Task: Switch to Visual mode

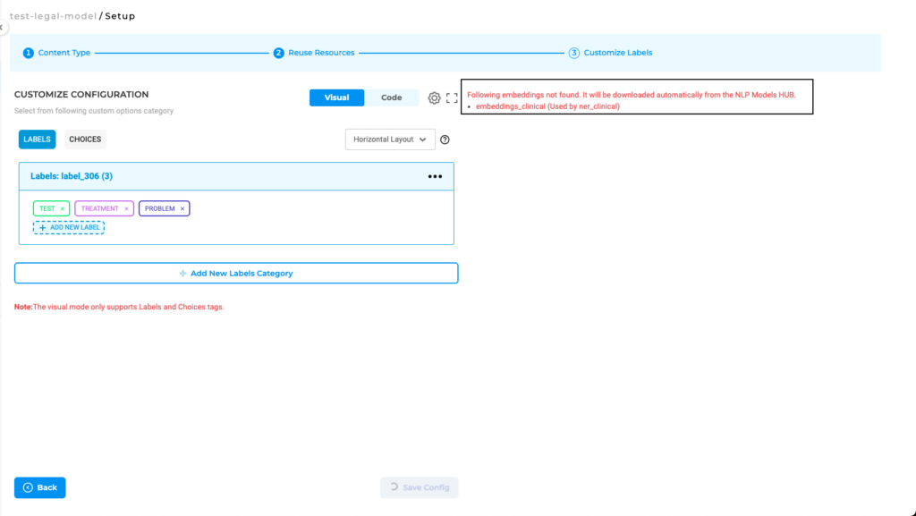Action: 336,97
